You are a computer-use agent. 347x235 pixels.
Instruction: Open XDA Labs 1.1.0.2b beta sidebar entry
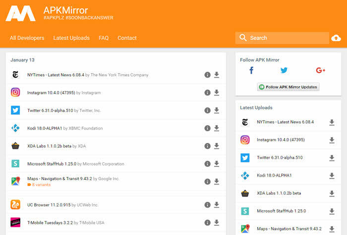[x=279, y=193]
